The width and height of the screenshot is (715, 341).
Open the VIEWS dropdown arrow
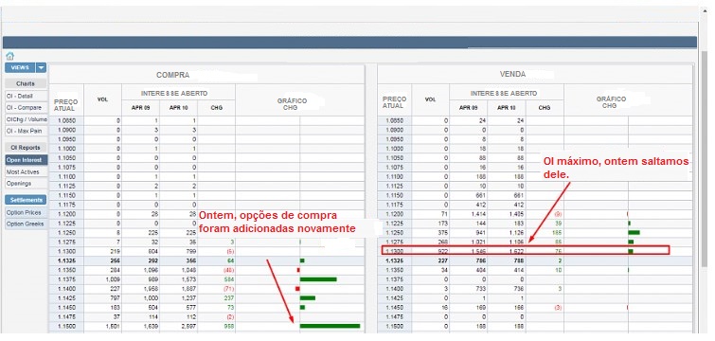click(x=41, y=68)
